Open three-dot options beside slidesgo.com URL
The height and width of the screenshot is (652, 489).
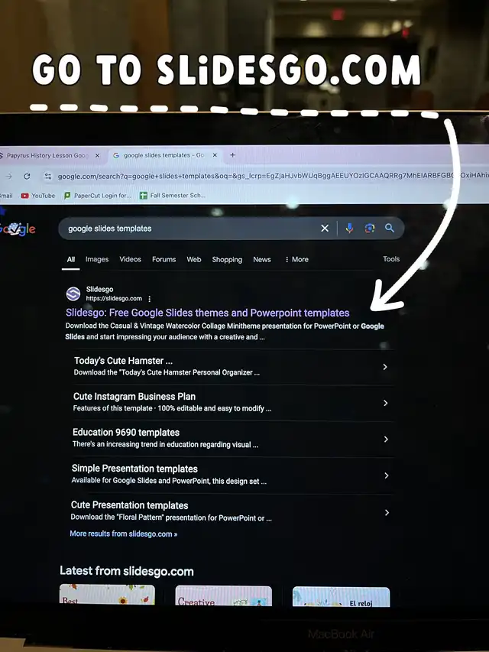click(149, 299)
